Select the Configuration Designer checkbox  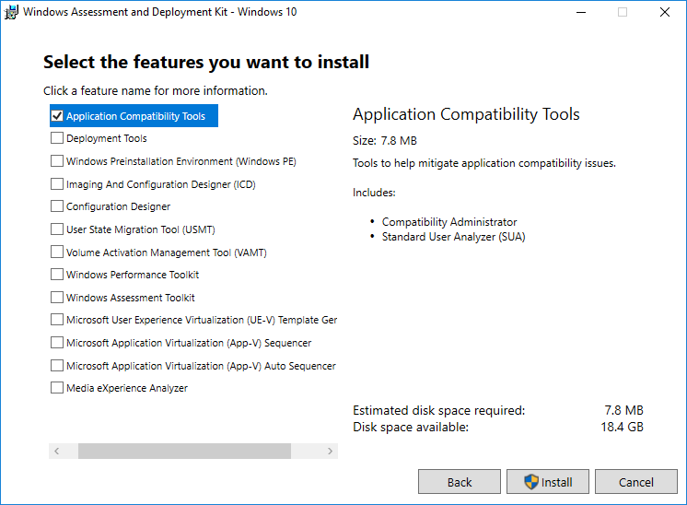[x=57, y=206]
